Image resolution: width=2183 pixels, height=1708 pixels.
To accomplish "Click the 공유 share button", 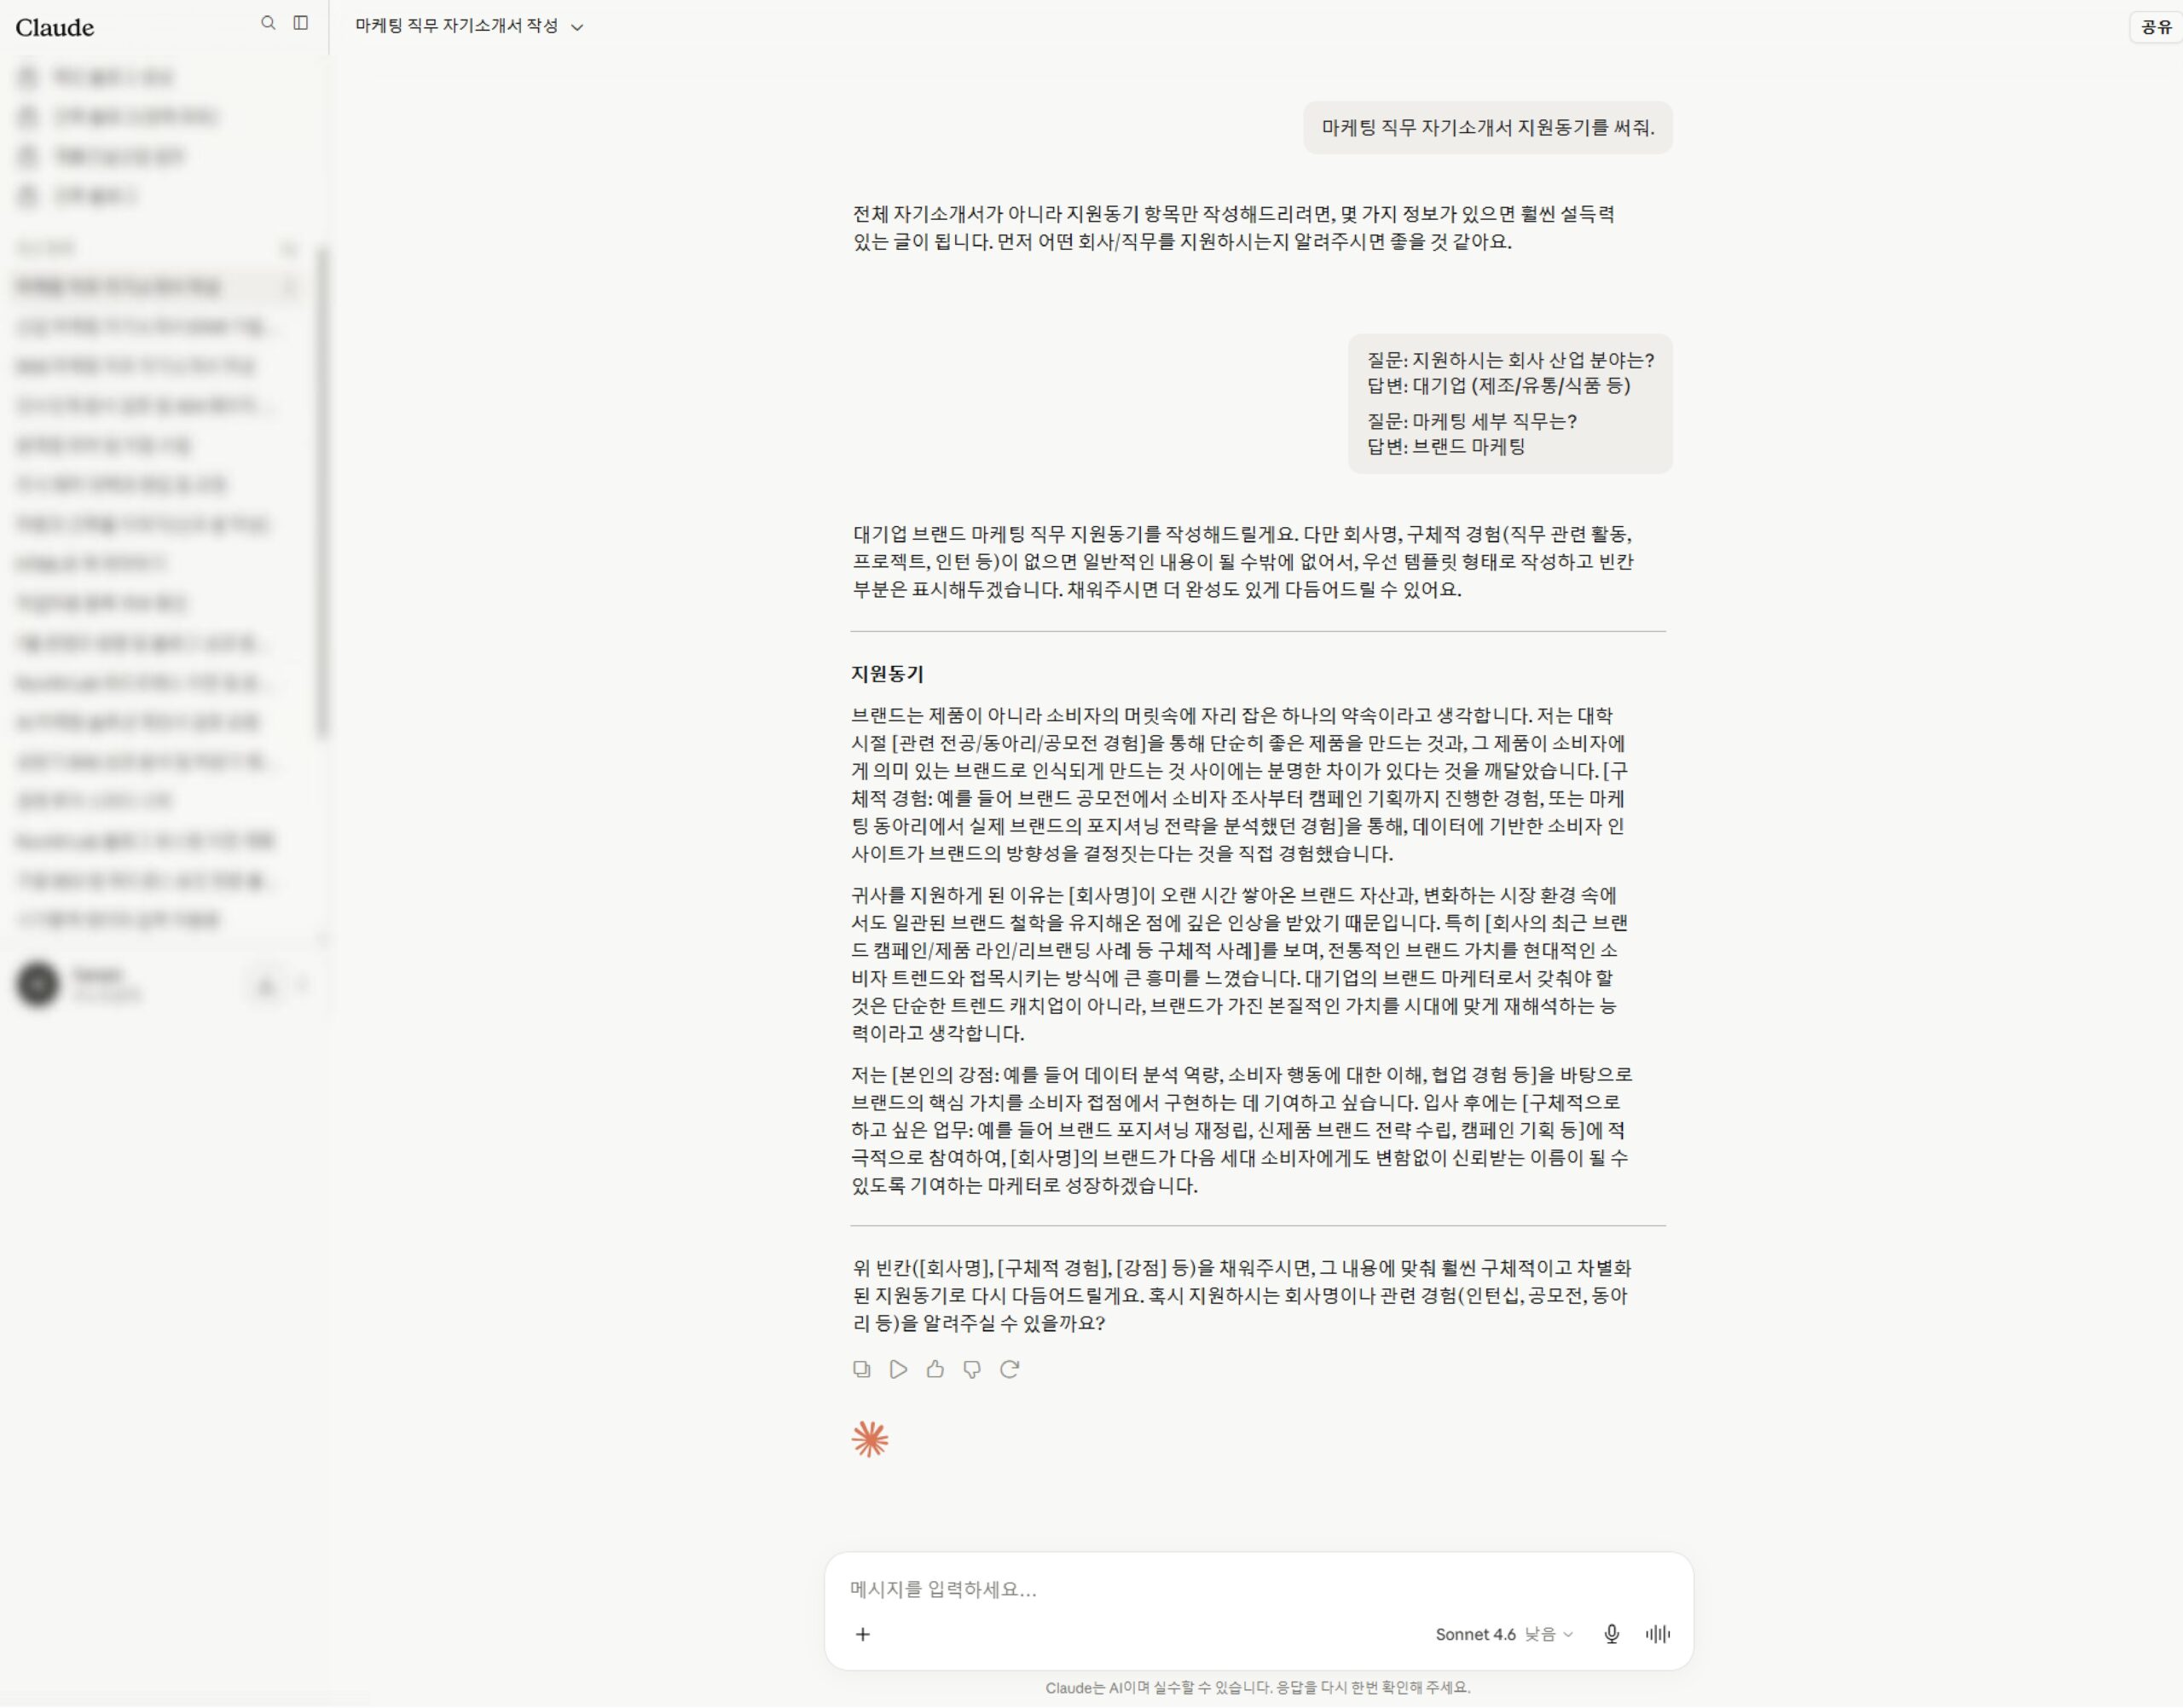I will coord(2156,27).
